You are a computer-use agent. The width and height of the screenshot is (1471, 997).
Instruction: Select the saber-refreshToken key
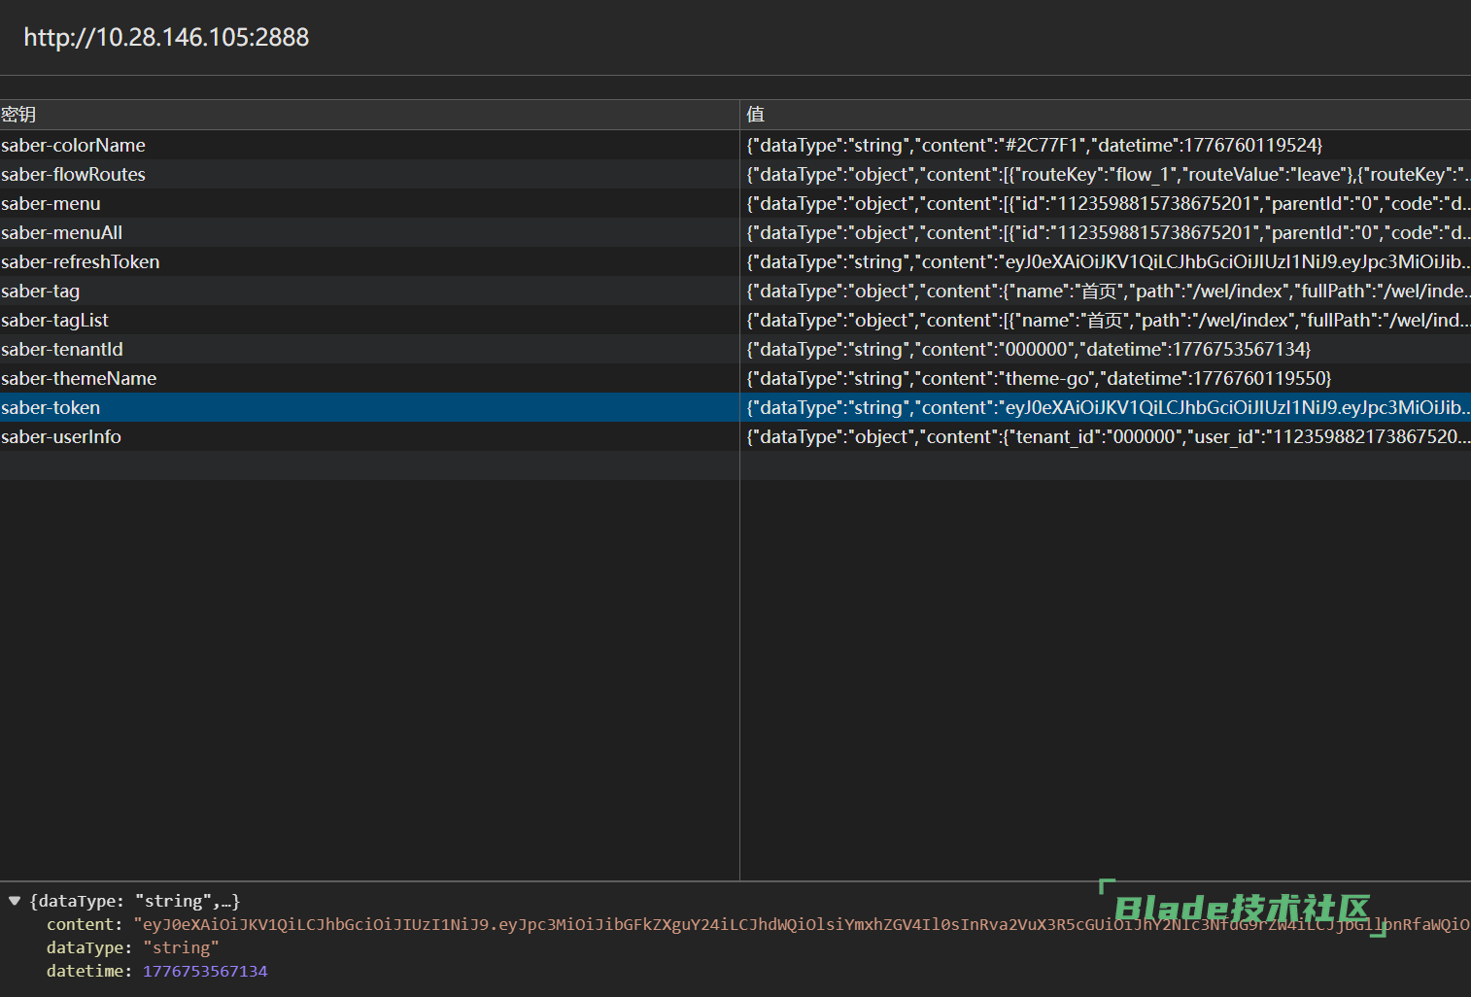point(81,261)
